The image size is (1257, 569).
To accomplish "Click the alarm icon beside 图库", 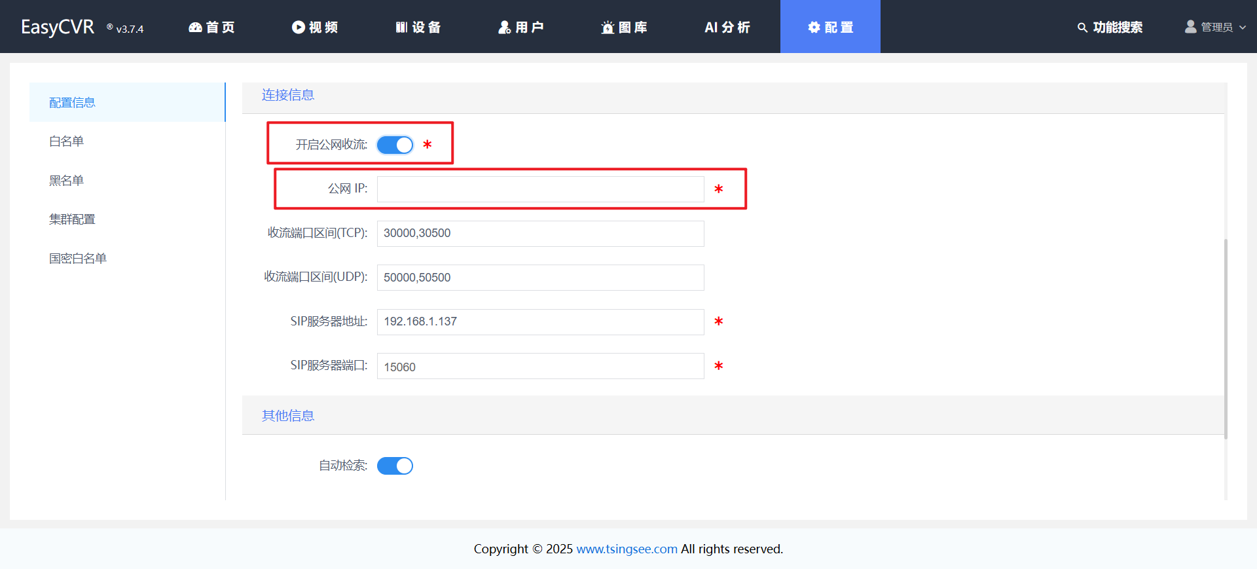I will (608, 28).
